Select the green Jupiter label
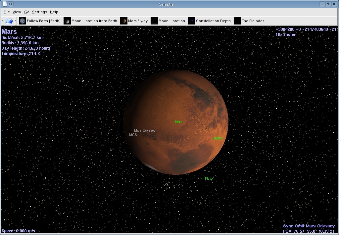The image size is (339, 235). (x=218, y=138)
